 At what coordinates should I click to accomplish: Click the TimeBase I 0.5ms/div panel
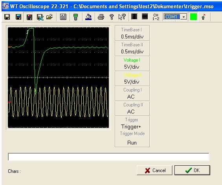[132, 33]
